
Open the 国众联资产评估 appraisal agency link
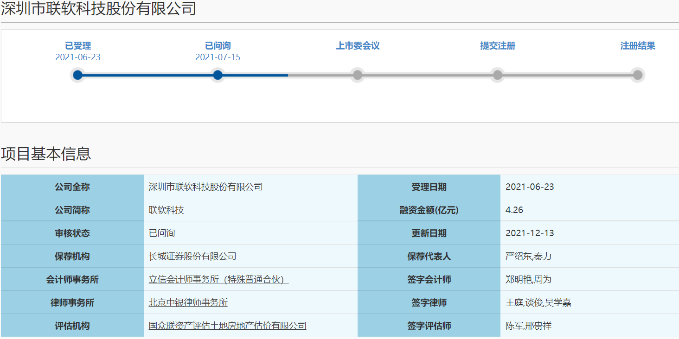coord(227,326)
